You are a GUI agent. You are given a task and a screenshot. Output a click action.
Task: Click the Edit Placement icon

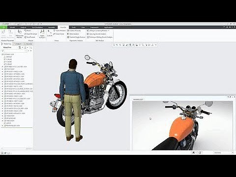pos(10,34)
